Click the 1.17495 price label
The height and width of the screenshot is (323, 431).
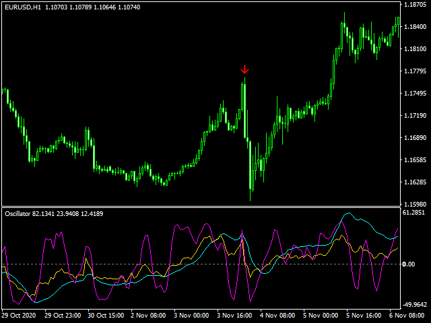tap(415, 94)
